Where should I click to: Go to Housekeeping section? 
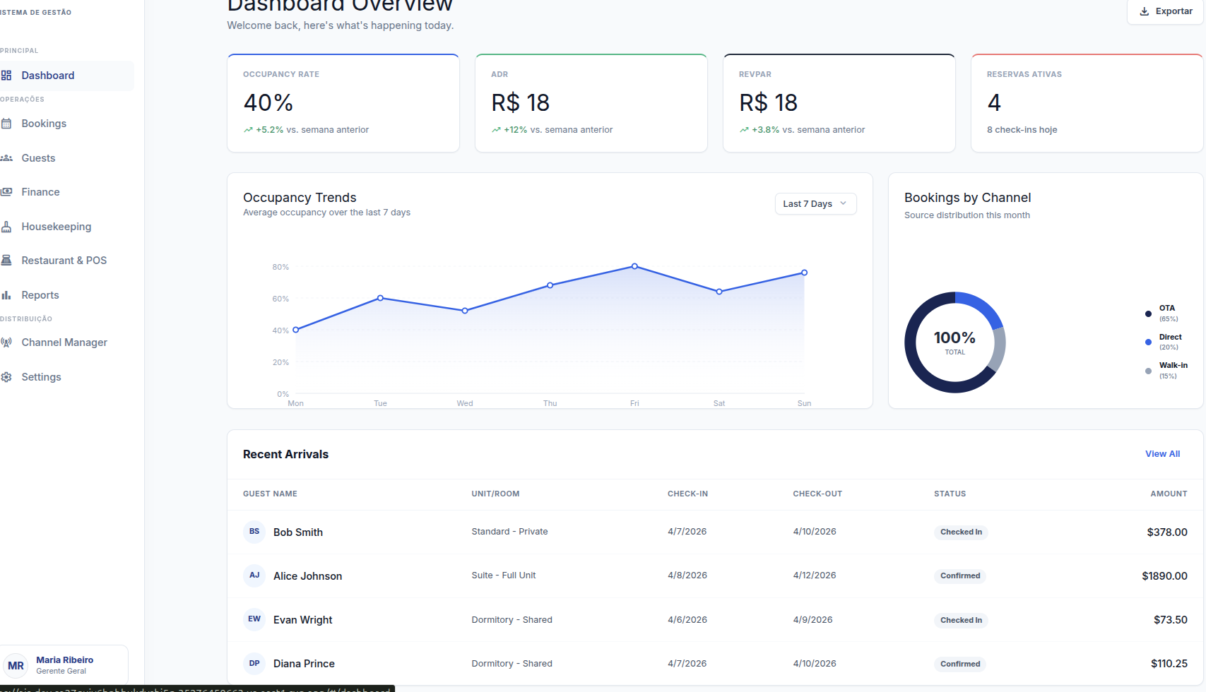pyautogui.click(x=57, y=227)
